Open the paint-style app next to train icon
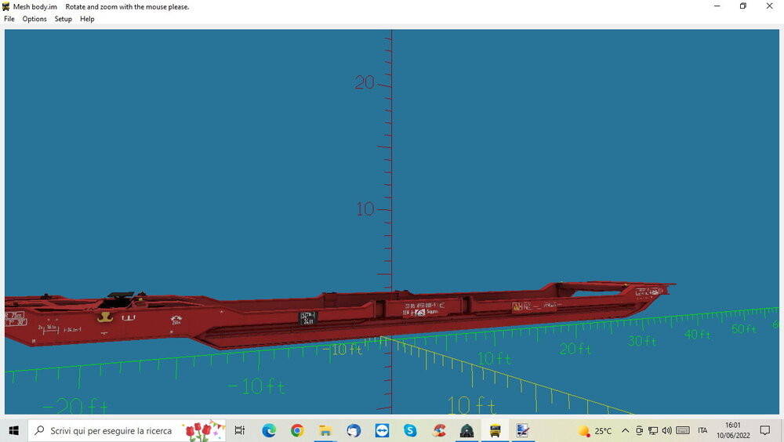Screen dimensions: 784x442 (523, 430)
